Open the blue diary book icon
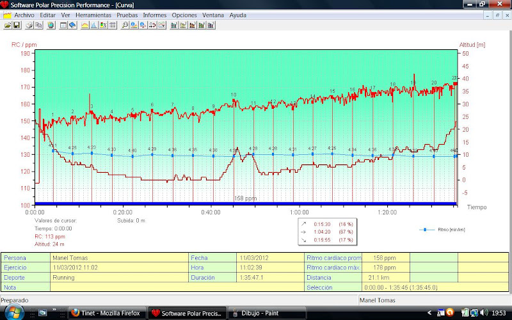 point(72,25)
